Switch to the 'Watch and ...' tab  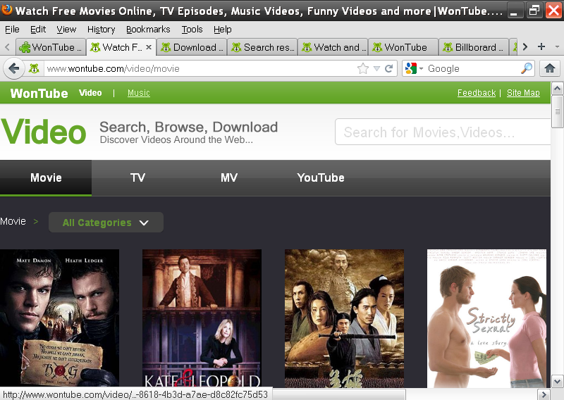click(333, 47)
